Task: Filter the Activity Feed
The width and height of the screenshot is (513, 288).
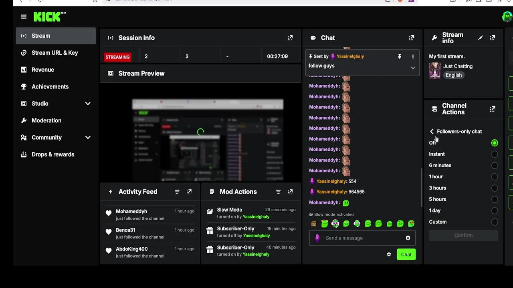Action: click(177, 192)
